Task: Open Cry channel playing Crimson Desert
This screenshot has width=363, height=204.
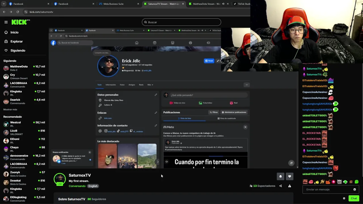Action: click(24, 76)
